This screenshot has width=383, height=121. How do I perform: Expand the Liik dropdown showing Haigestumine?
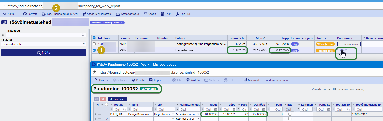coord(173,114)
